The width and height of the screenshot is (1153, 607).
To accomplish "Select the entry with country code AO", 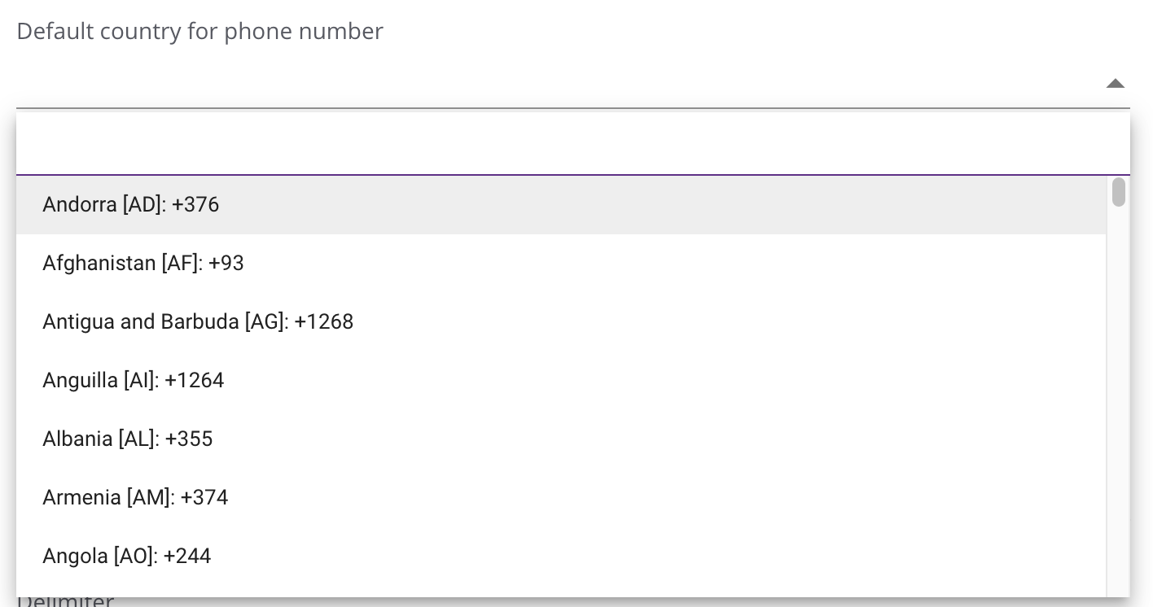I will tap(127, 556).
